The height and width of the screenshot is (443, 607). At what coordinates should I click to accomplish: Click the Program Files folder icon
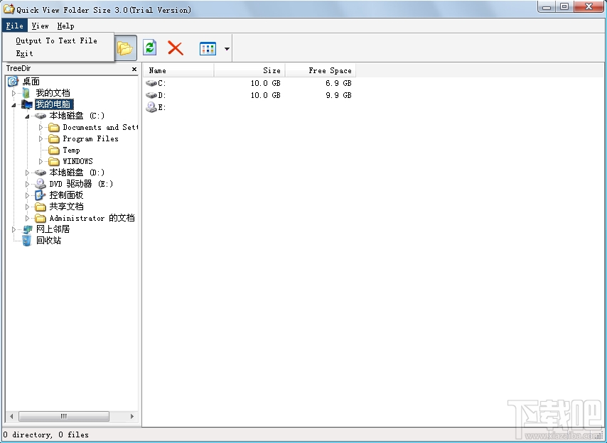tap(54, 138)
